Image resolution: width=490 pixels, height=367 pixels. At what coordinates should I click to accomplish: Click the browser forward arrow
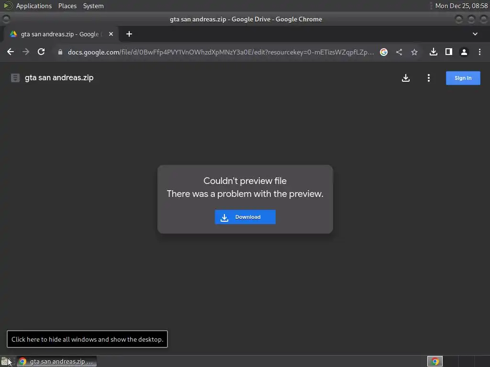pos(26,52)
